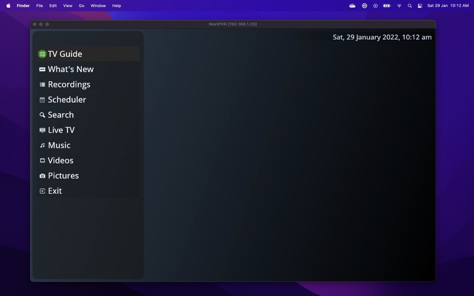Click the green TV Guide grid icon
This screenshot has height=296, width=474.
[42, 54]
